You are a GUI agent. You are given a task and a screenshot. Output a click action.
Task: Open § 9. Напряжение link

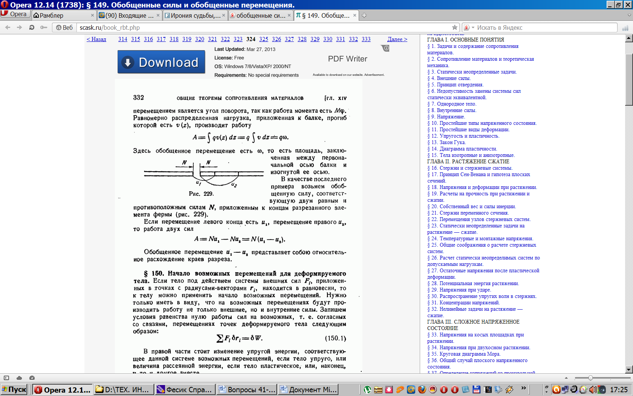446,117
